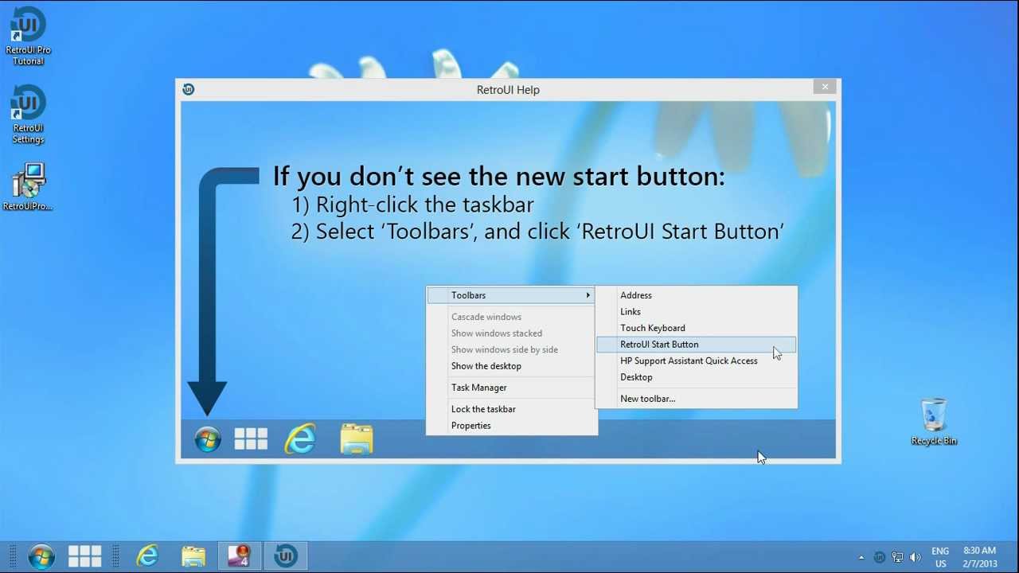
Task: Click RetroUI Start Button in the submenu
Action: click(696, 345)
